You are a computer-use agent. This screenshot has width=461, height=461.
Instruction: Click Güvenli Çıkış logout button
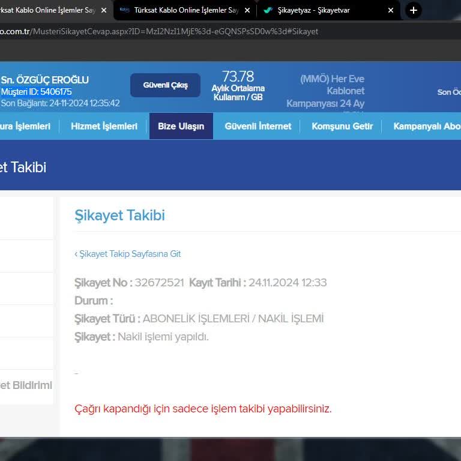coord(165,85)
